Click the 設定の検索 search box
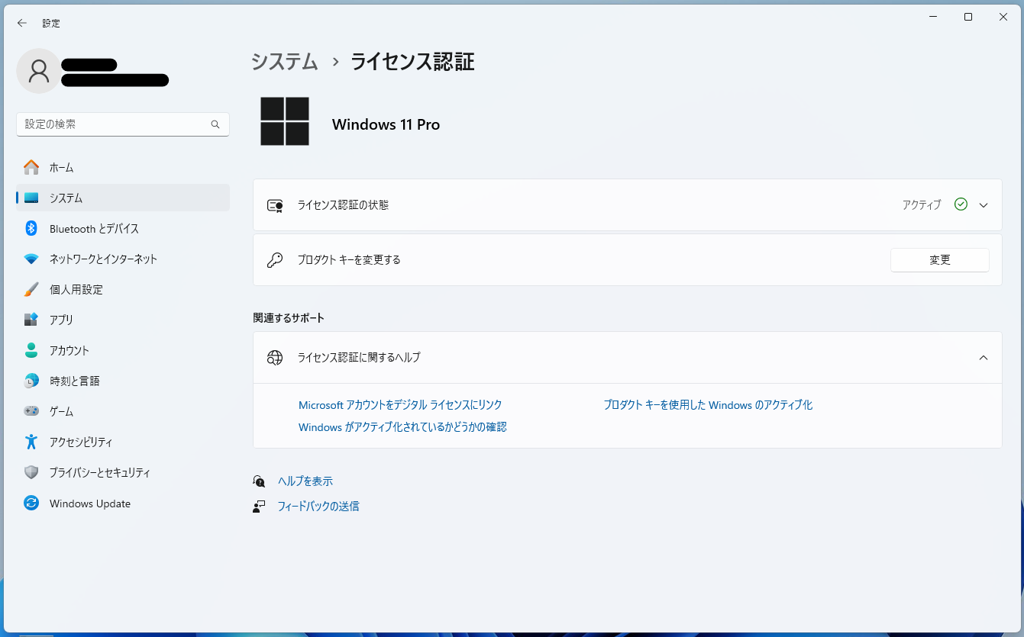The height and width of the screenshot is (637, 1024). click(x=123, y=124)
